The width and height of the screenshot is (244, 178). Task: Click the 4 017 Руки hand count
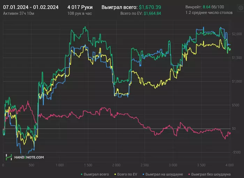80,7
